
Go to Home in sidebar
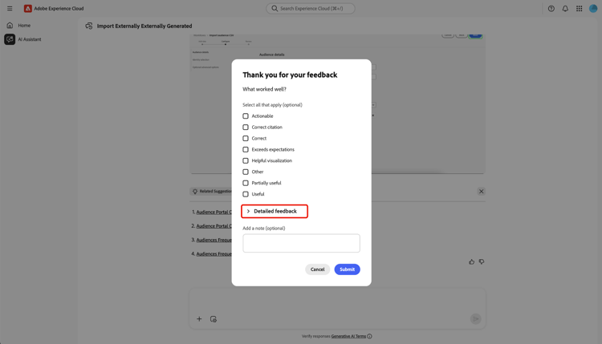tap(24, 26)
